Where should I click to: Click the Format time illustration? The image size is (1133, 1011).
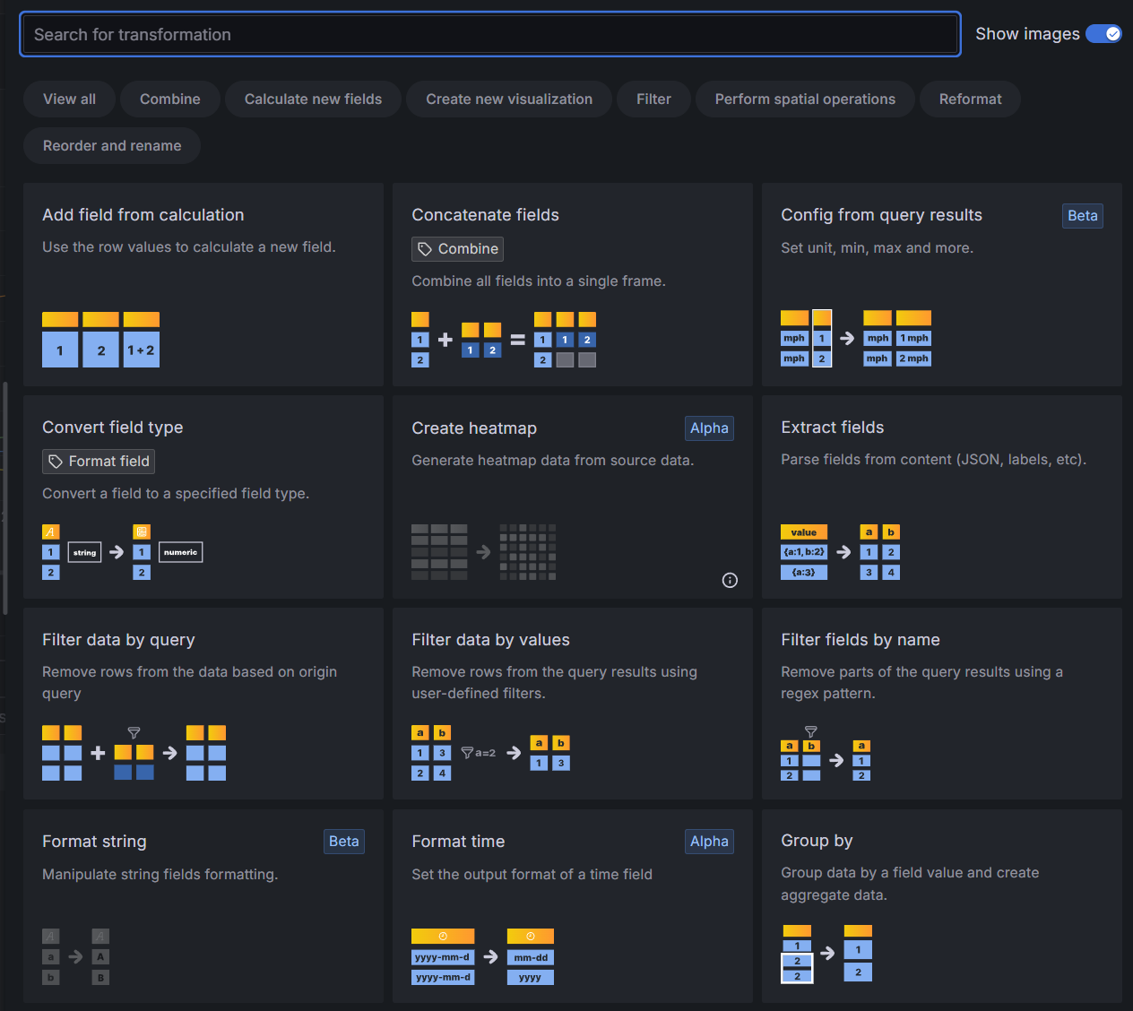click(482, 956)
